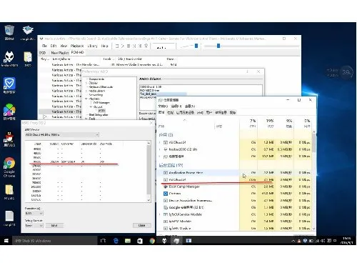Image resolution: width=357 pixels, height=268 pixels.
Task: Open the Google Chrome desktop shortcut
Action: [x=9, y=167]
